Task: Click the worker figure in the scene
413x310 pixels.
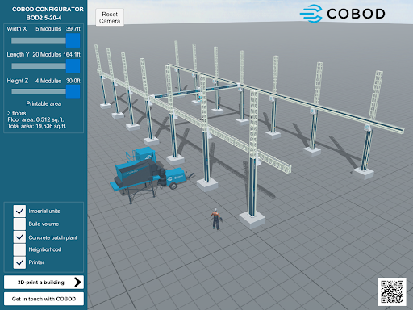Action: click(x=215, y=219)
